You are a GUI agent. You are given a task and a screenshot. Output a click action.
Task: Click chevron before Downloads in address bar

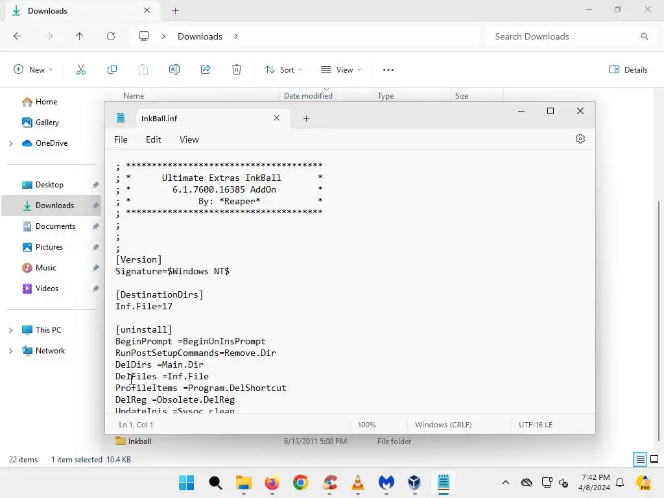click(163, 36)
